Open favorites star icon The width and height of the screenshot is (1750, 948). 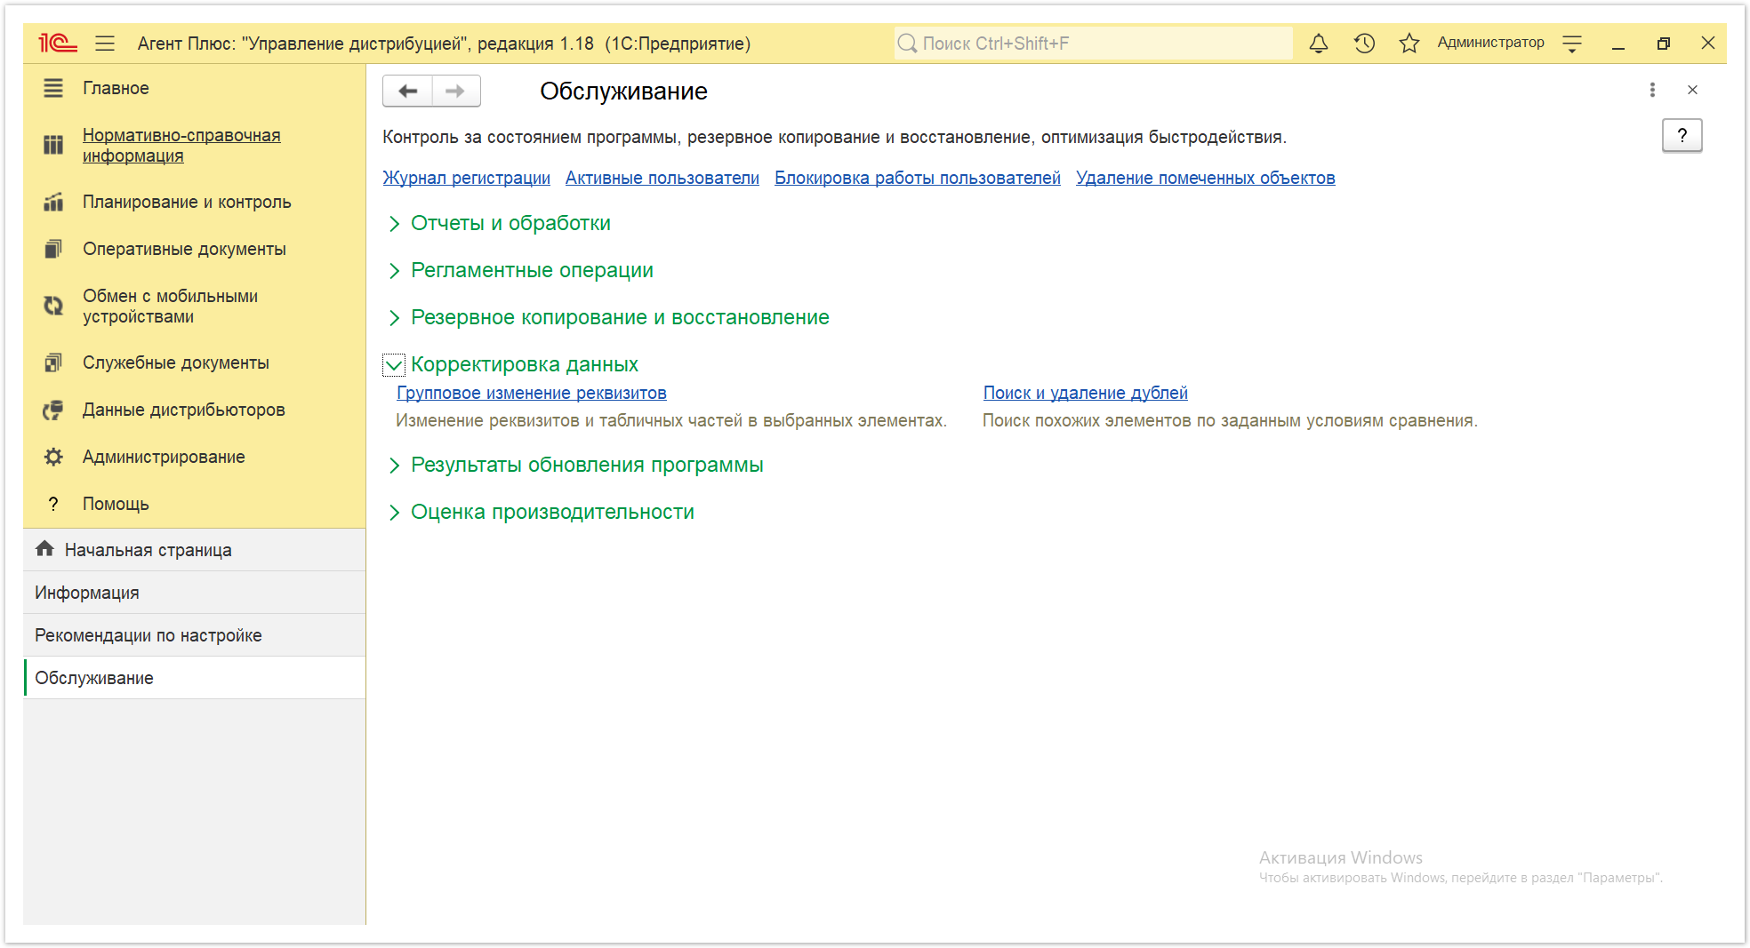click(1409, 43)
